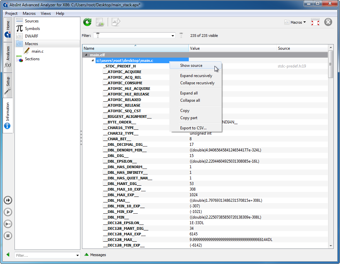Click the green Messages expand triangle
The width and height of the screenshot is (340, 264).
coord(87,254)
